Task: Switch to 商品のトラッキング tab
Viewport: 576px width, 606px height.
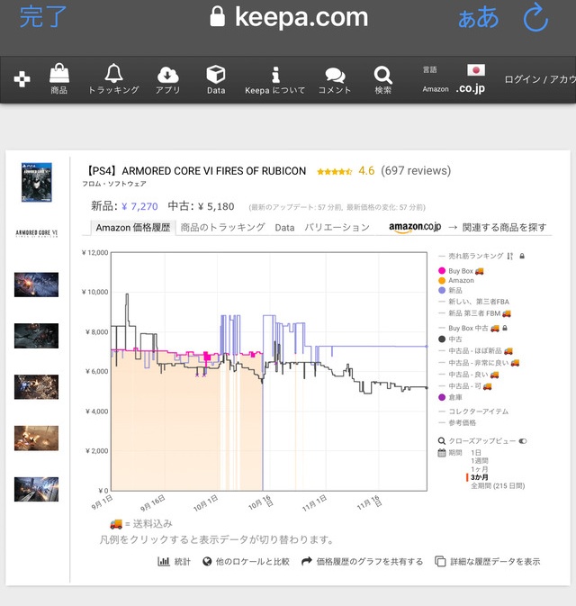Action: 222,228
